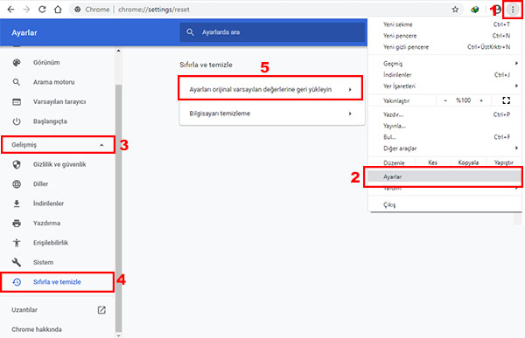This screenshot has height=338, width=525.
Task: Click the Diller globe icon
Action: (x=17, y=184)
